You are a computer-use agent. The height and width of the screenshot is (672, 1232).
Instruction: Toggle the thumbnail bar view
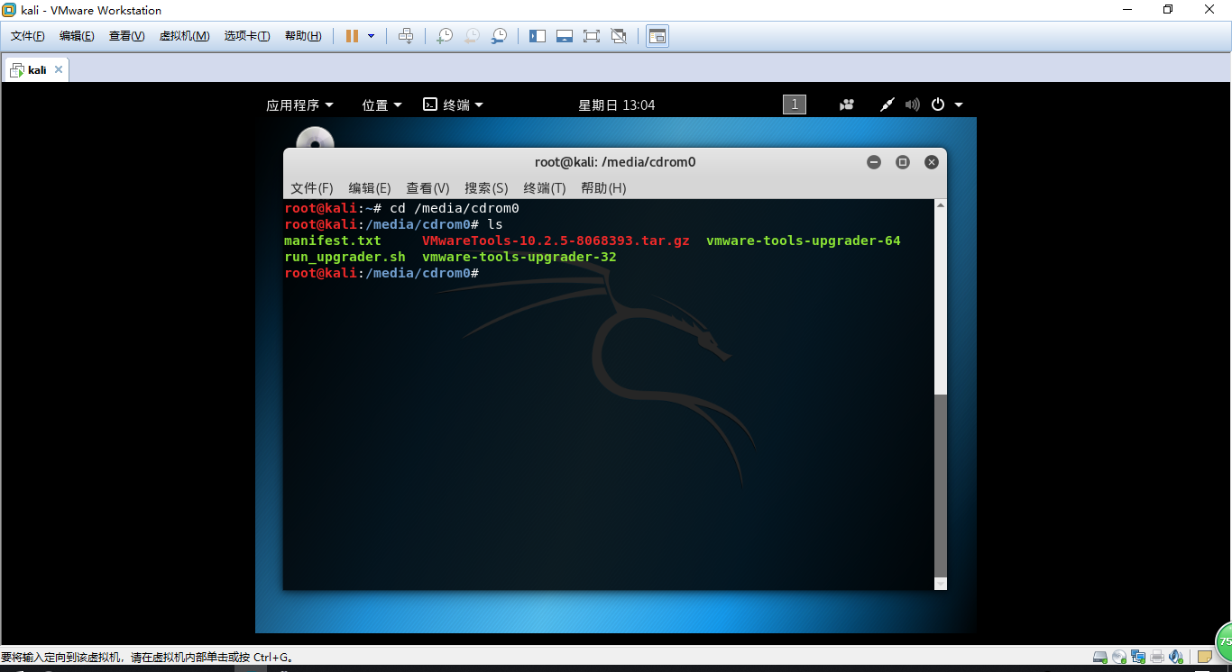(565, 36)
